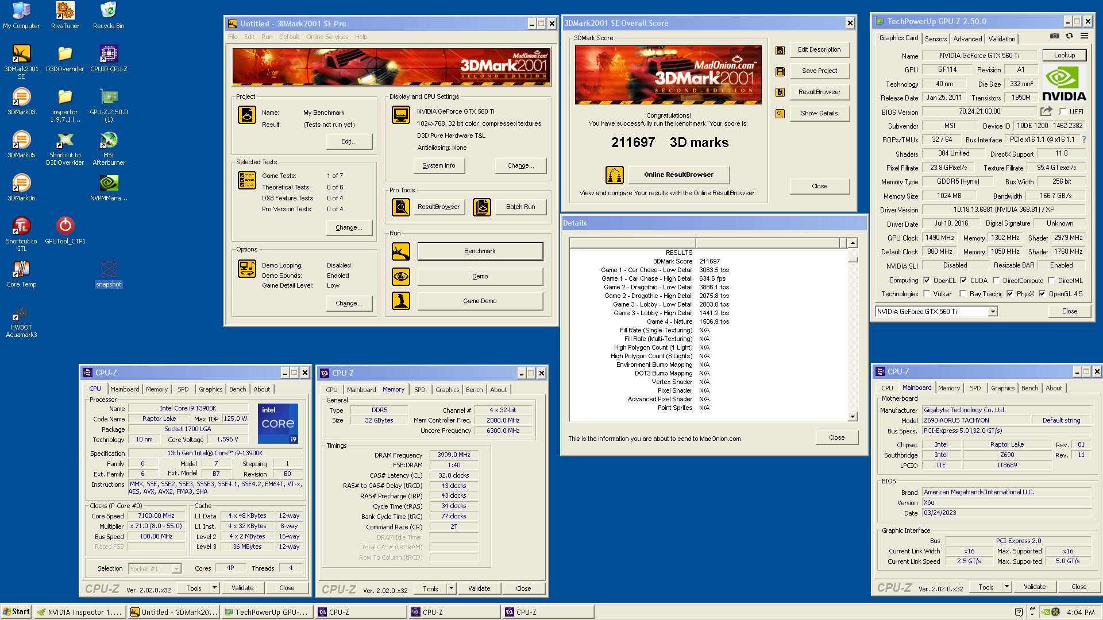This screenshot has height=620, width=1103.
Task: Open the Core Temp desktop icon
Action: click(x=21, y=274)
